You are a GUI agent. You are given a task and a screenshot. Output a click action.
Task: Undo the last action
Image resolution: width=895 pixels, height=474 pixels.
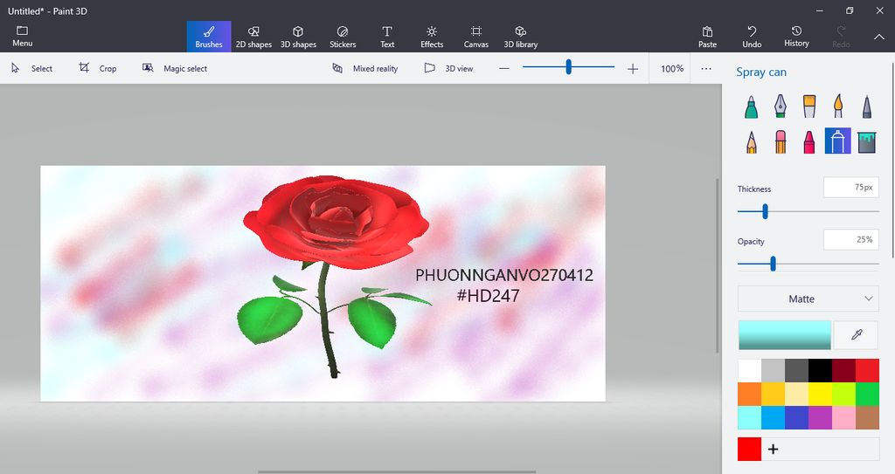click(752, 37)
